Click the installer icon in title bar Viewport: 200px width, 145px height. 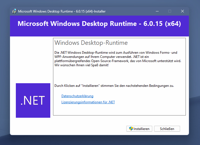[14, 11]
